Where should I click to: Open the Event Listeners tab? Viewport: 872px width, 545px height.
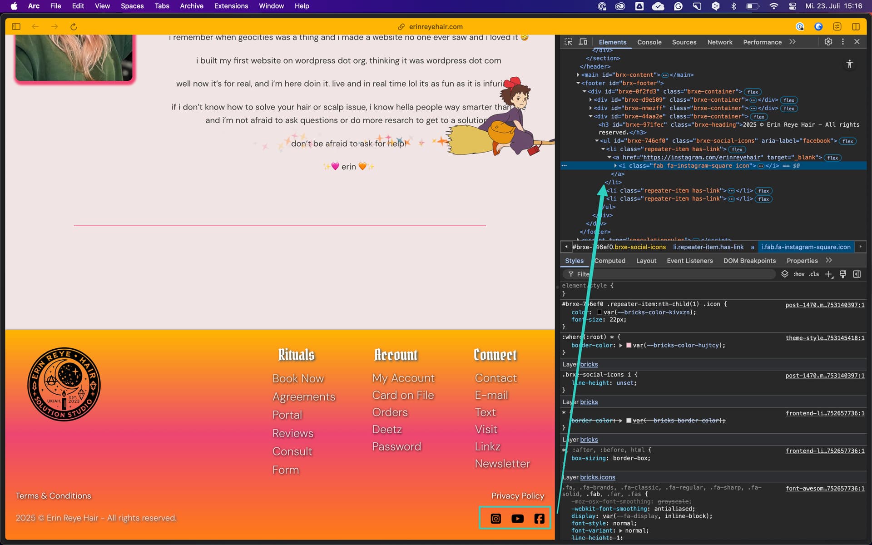[689, 261]
